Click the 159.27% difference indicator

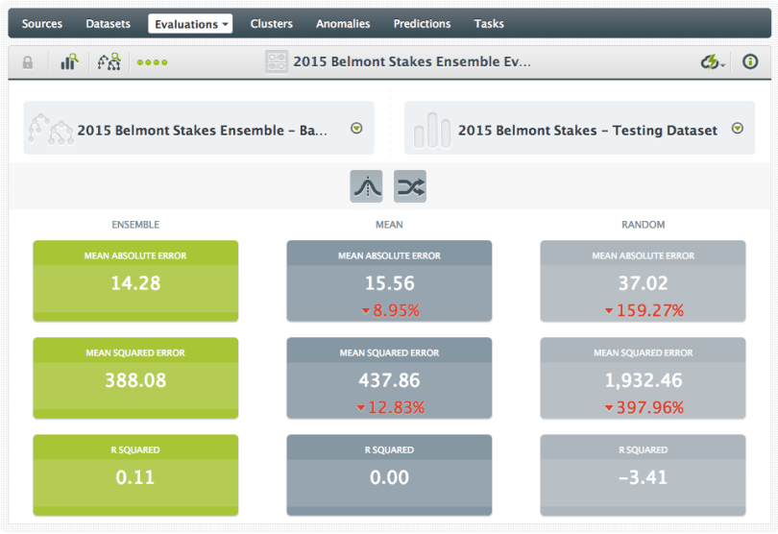click(644, 310)
